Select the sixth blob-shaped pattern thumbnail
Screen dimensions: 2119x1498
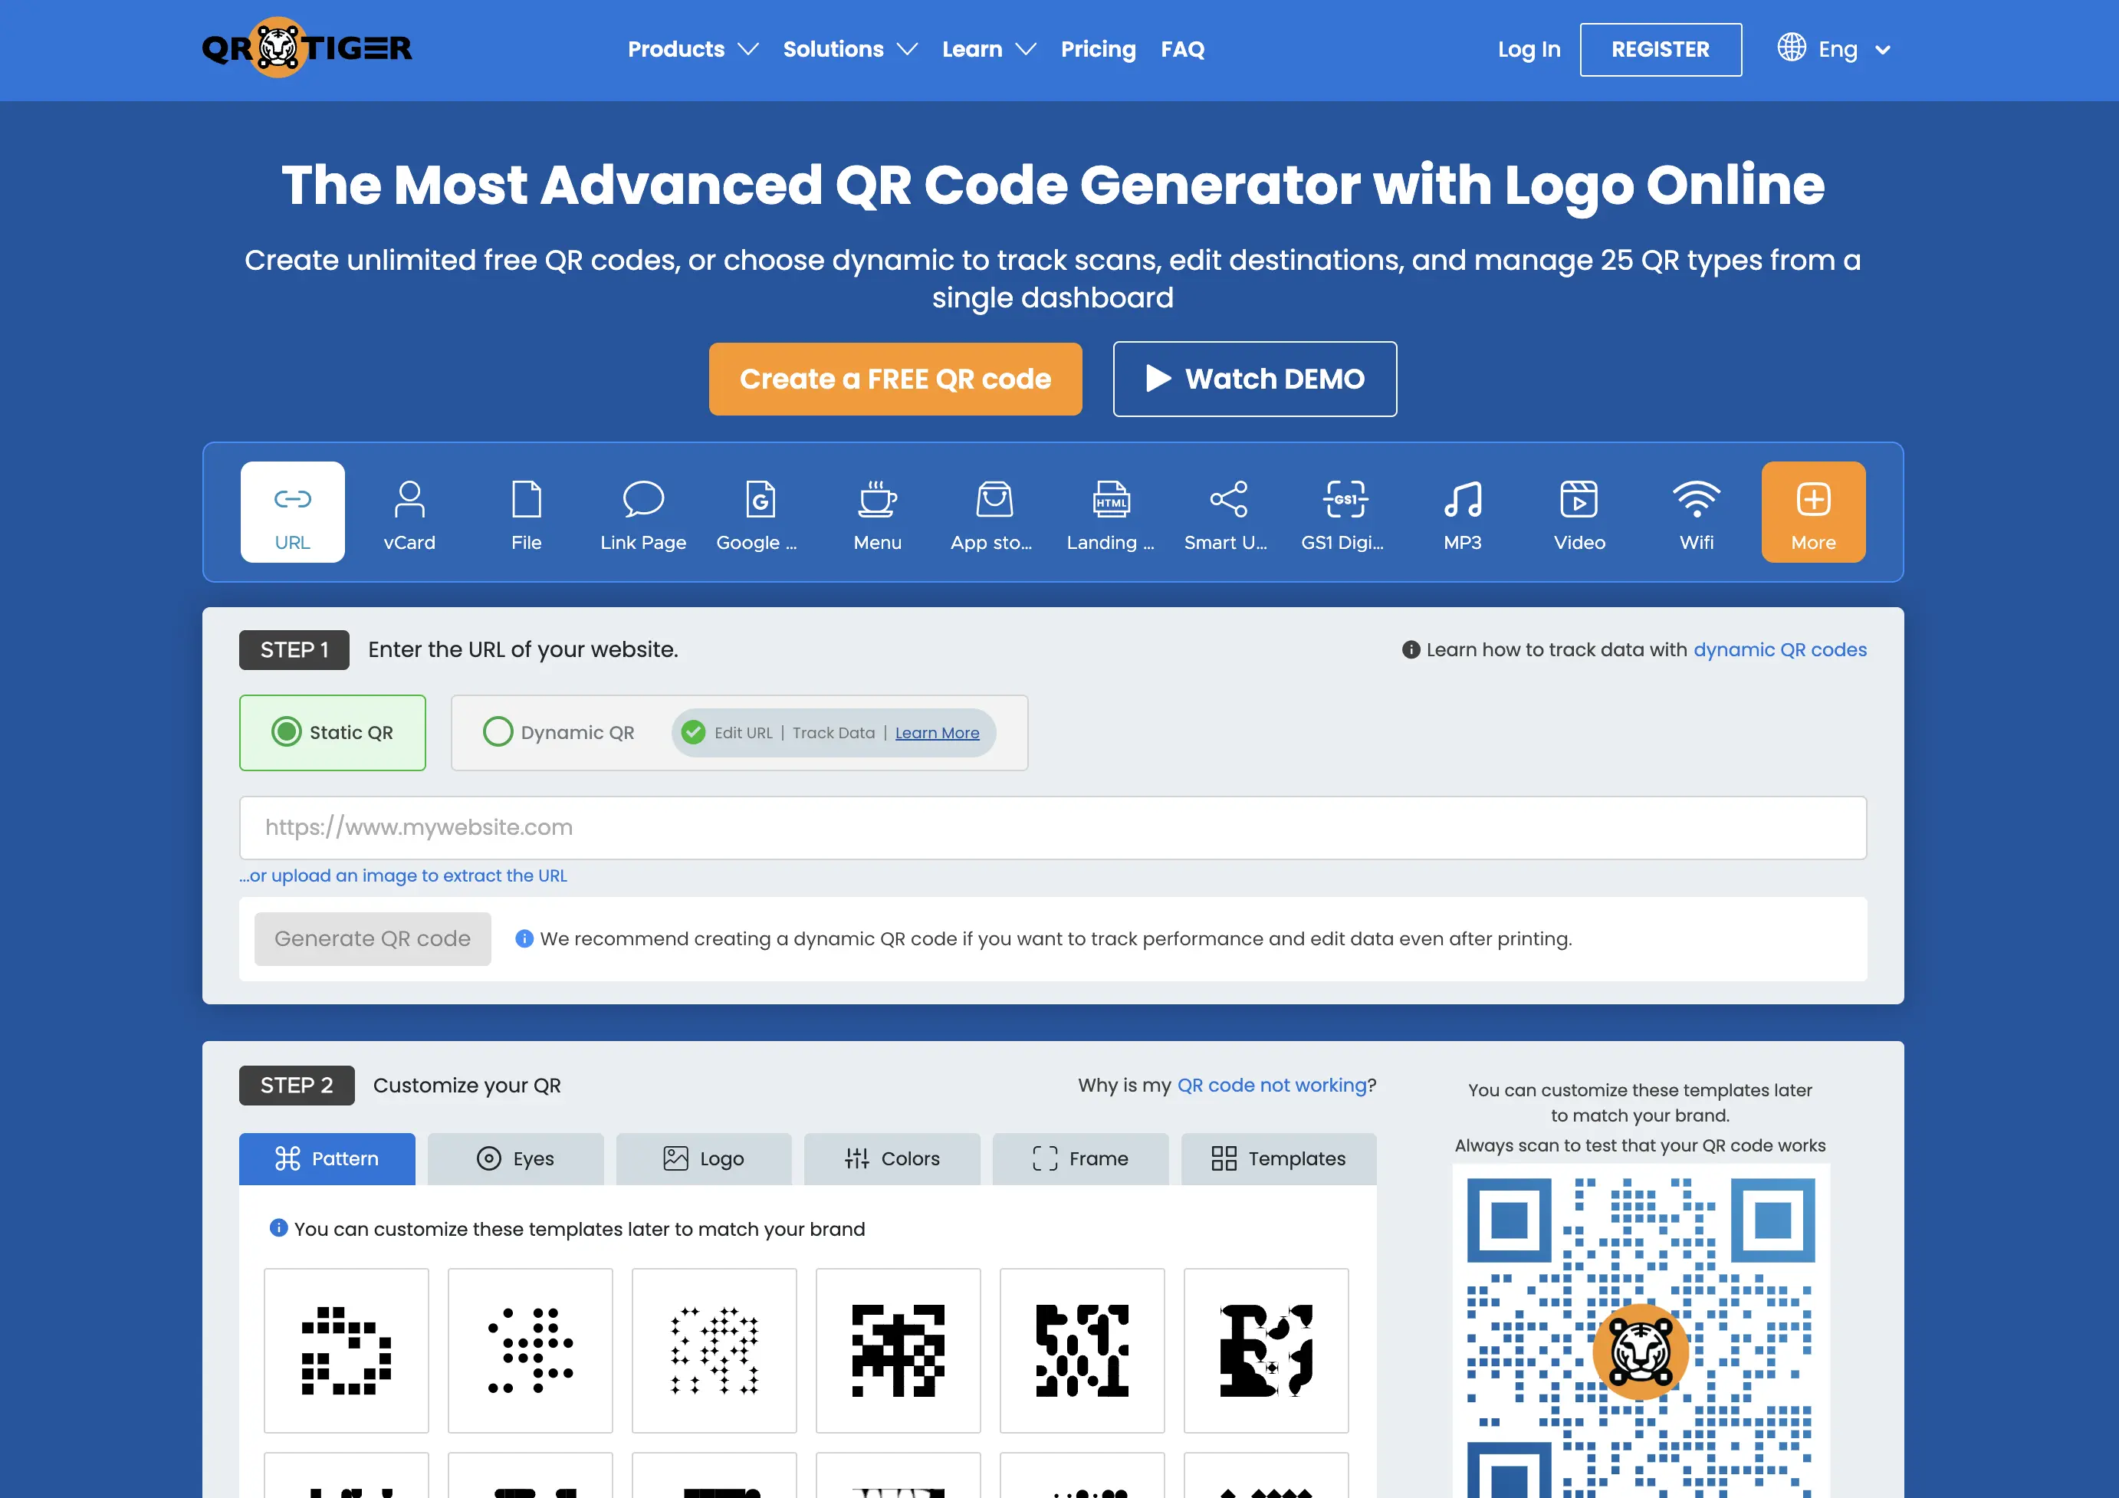click(1266, 1350)
